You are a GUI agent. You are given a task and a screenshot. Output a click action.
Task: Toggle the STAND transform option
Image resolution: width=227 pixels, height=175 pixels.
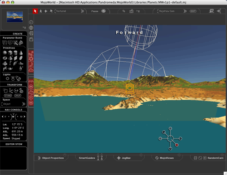tap(8, 96)
